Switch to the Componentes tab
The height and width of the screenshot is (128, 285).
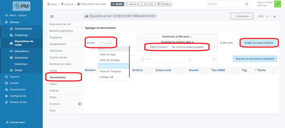pos(58,44)
